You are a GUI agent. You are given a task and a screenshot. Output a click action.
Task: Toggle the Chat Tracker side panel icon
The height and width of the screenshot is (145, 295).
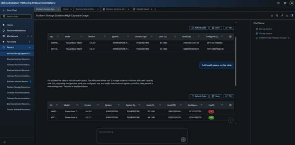click(x=292, y=15)
